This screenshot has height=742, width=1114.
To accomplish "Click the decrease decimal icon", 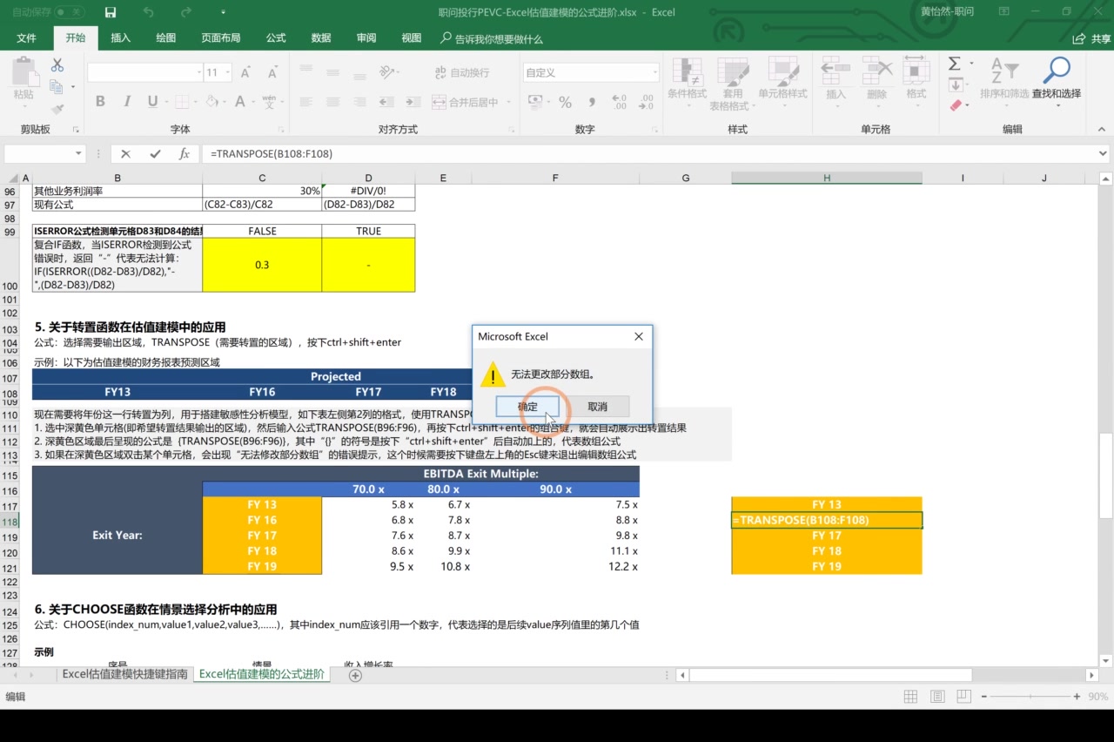I will tap(646, 102).
